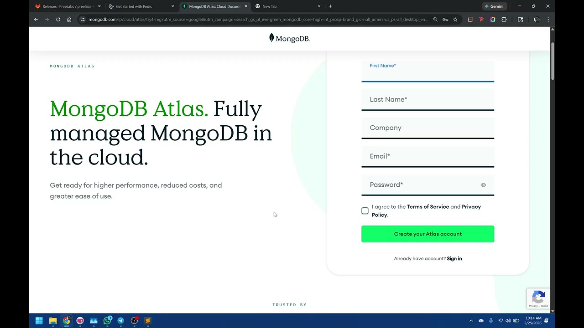The height and width of the screenshot is (328, 584).
Task: Click the zoom magnifier icon in the address bar
Action: (435, 20)
